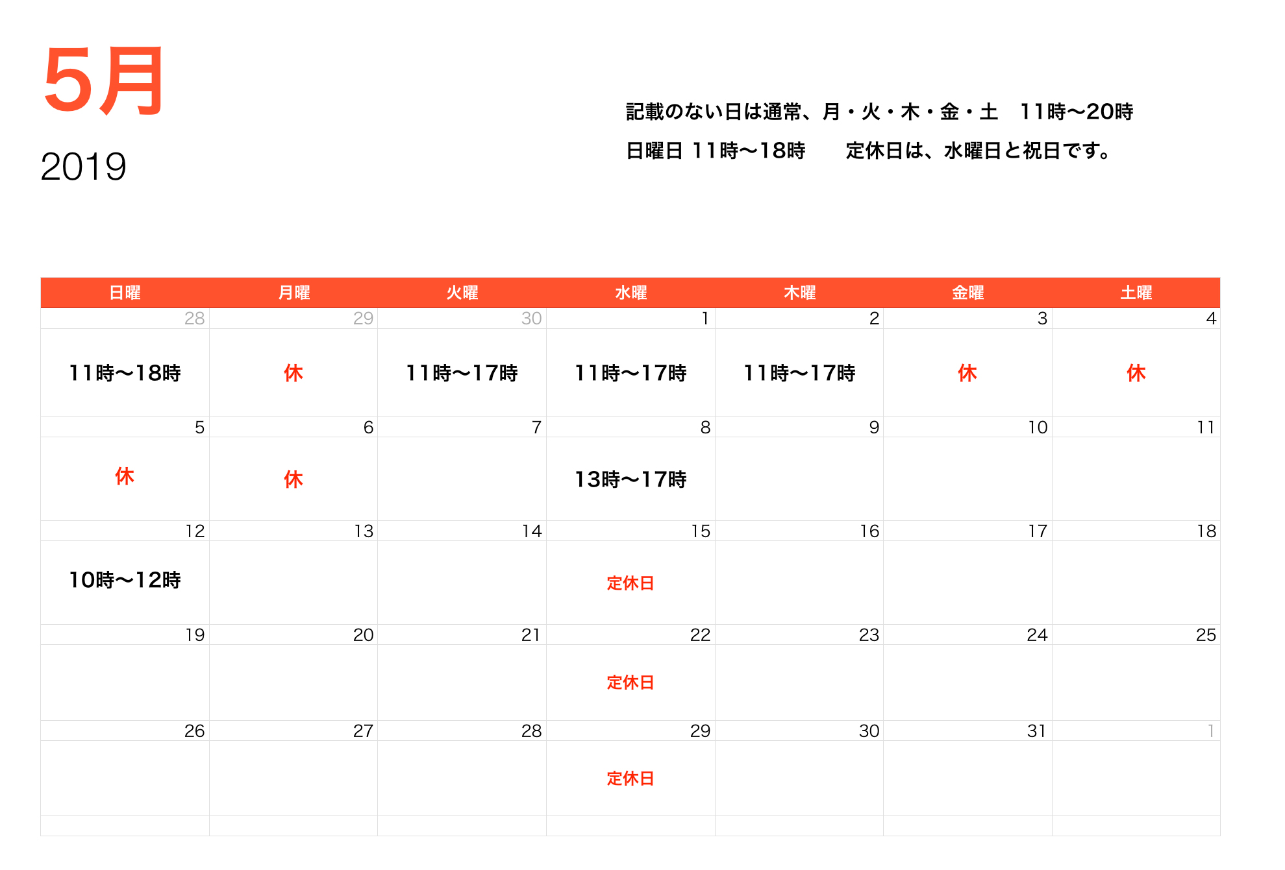Click the 定休日 label on May 29
Screen dimensions: 1285x870
tap(630, 779)
